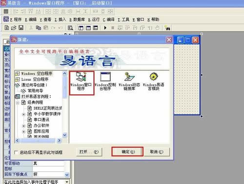
Task: Open the 工具 menu
Action: coord(123,19)
